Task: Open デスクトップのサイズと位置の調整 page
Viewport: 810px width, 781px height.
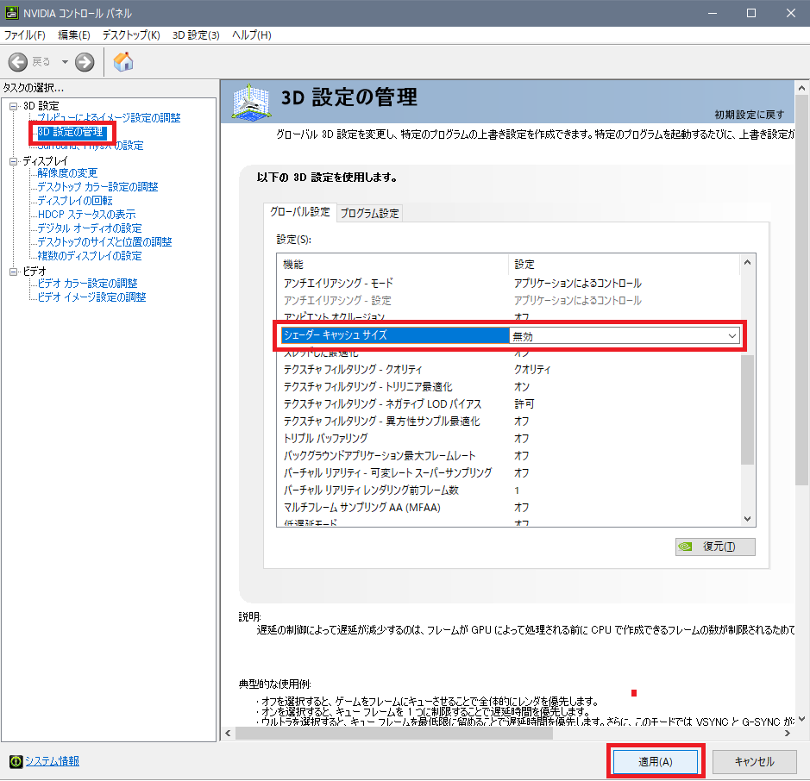Action: [104, 242]
